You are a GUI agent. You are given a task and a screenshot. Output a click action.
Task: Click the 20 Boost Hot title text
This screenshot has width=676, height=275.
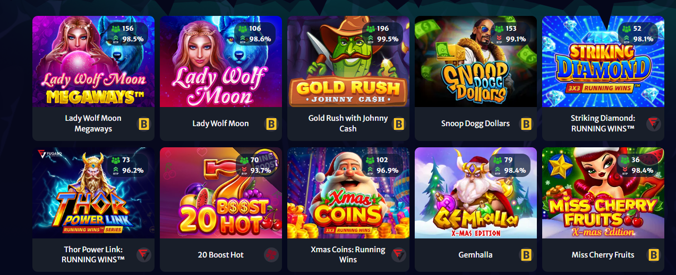coord(221,255)
